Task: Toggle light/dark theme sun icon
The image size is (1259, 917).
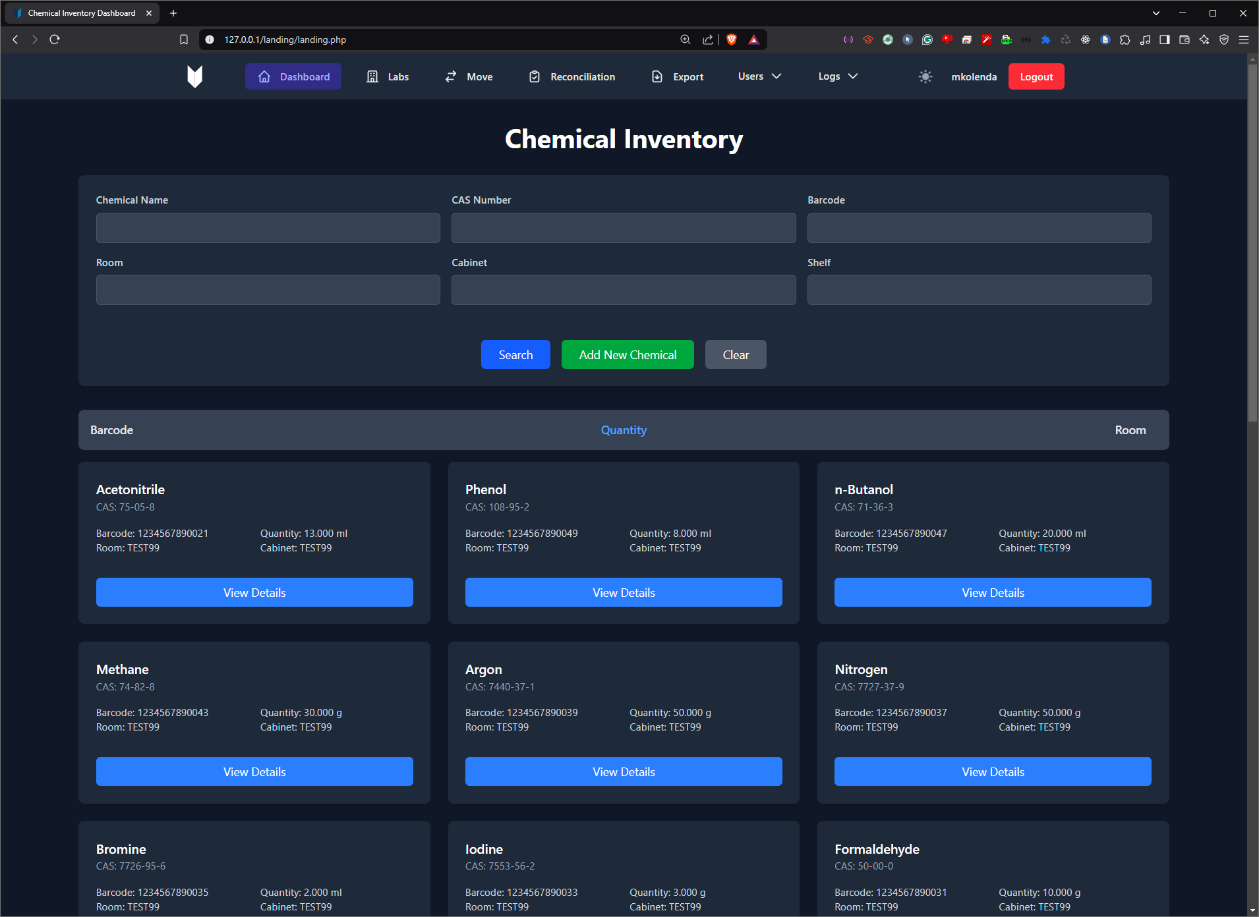Action: coord(925,76)
